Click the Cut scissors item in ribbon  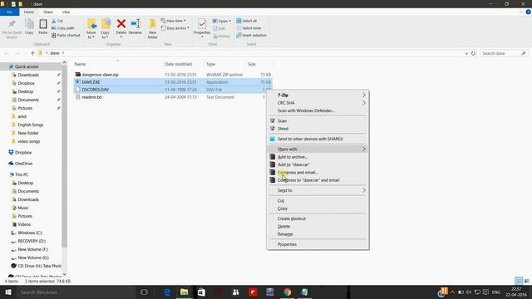pos(57,21)
